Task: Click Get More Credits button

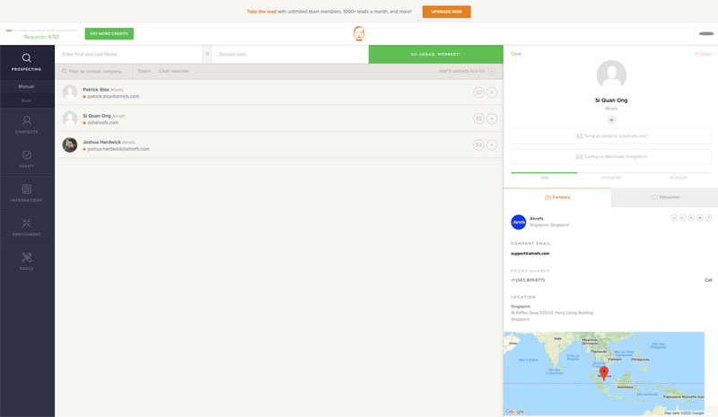Action: [x=109, y=33]
